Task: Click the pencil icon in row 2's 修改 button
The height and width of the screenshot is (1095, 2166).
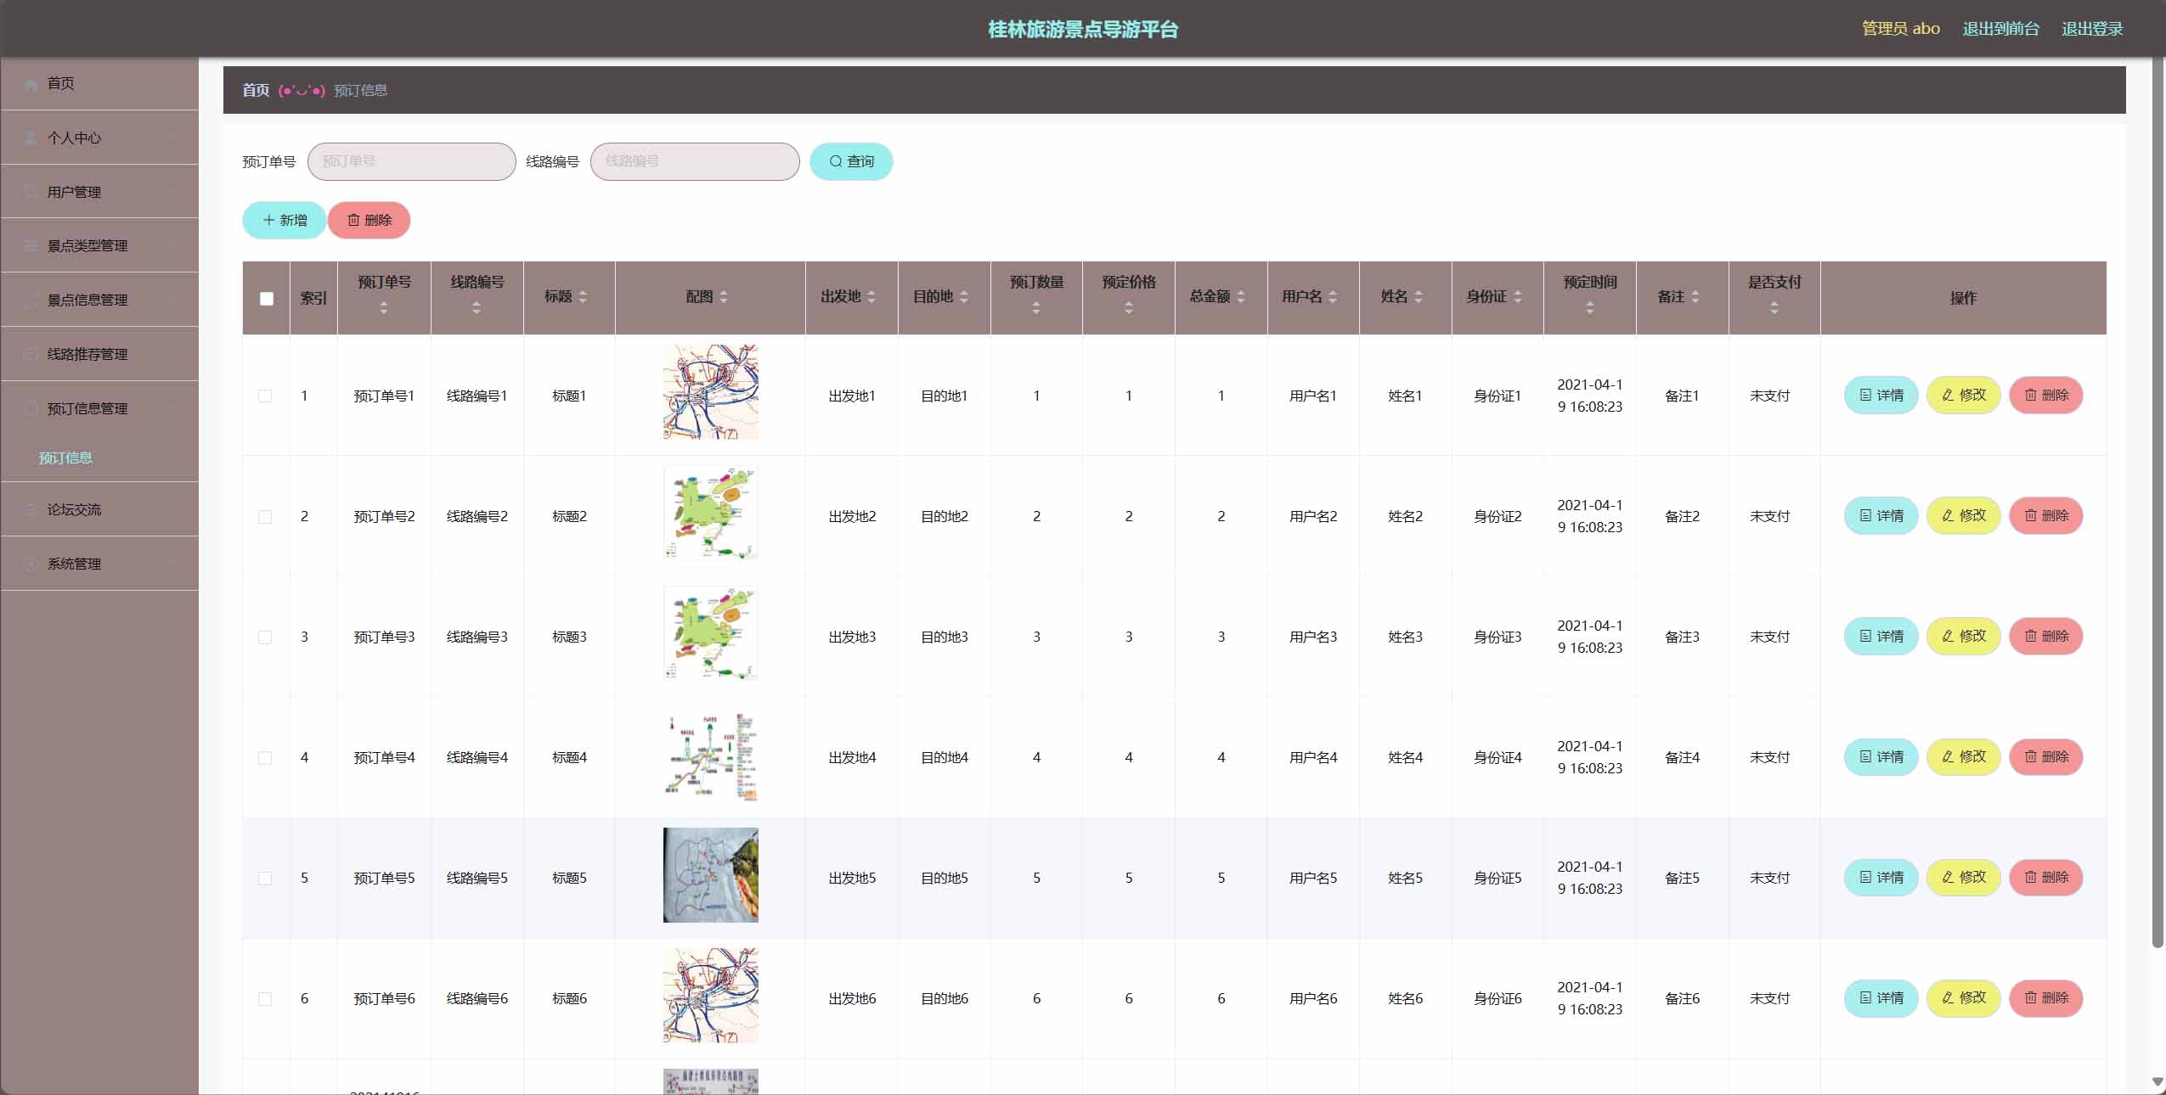Action: 1948,516
